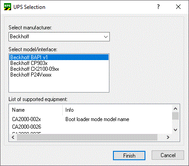189x166 pixels.
Task: Select the CA2000-002x equipment row
Action: (90, 119)
